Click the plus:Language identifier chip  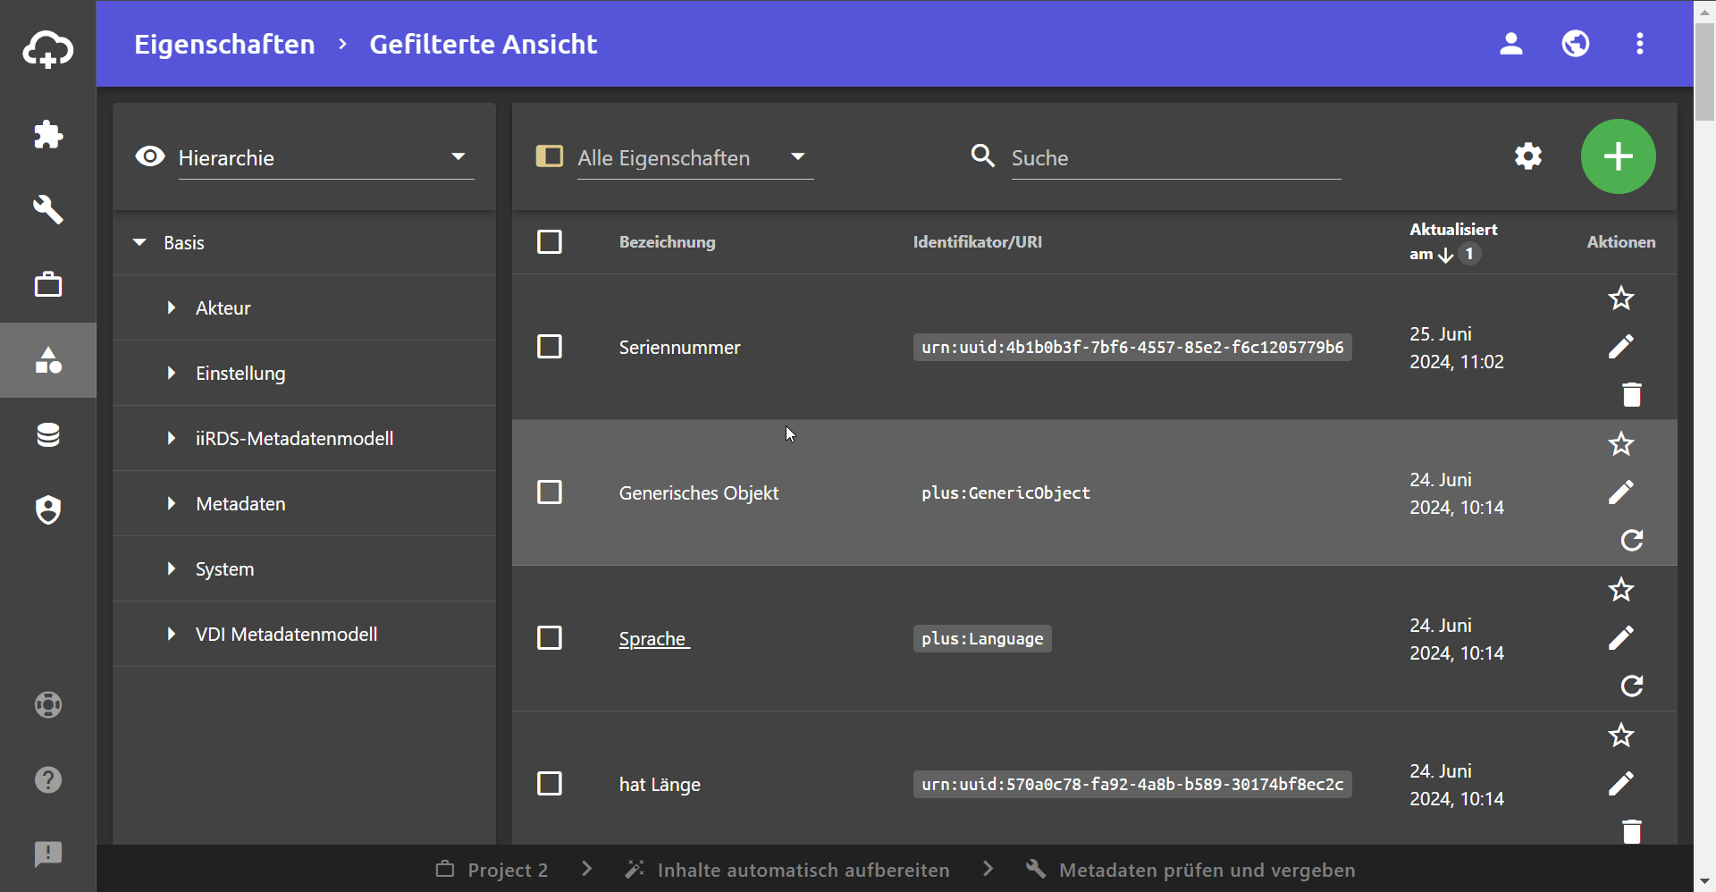click(982, 638)
